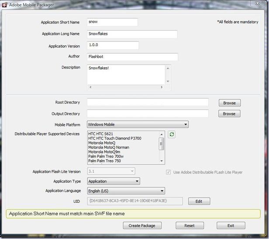Open the Mobile Platform dropdown
The width and height of the screenshot is (269, 239).
click(138, 124)
